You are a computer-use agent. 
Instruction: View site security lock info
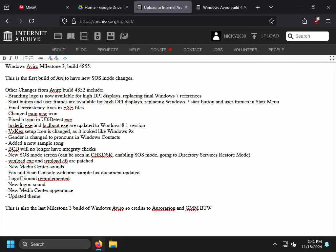[x=74, y=21]
